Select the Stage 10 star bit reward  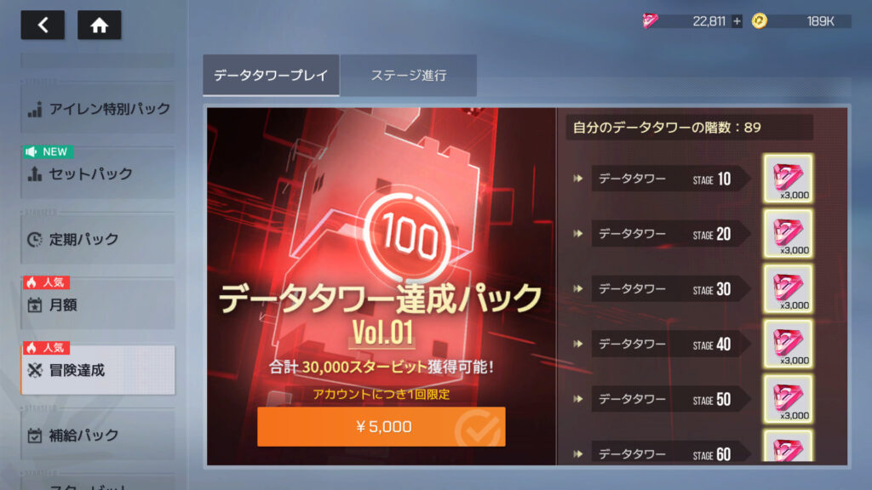(x=788, y=179)
